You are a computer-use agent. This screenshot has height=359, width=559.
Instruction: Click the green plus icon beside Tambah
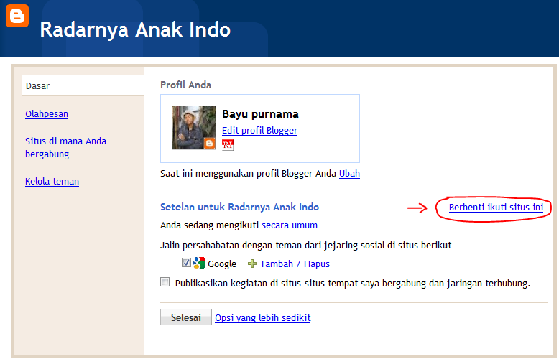(x=252, y=264)
